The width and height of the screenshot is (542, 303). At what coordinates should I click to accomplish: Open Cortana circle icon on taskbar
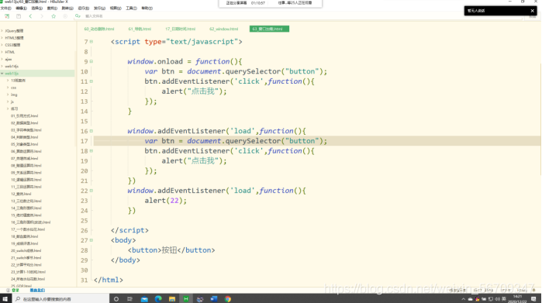pos(116,299)
